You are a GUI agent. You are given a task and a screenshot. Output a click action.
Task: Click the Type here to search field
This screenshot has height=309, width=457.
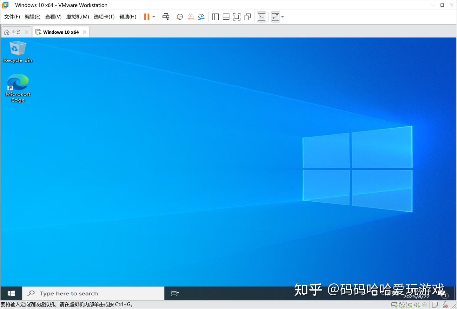click(x=92, y=293)
